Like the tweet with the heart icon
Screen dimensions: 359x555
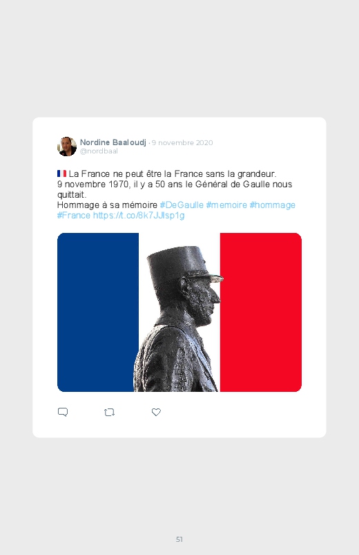156,412
